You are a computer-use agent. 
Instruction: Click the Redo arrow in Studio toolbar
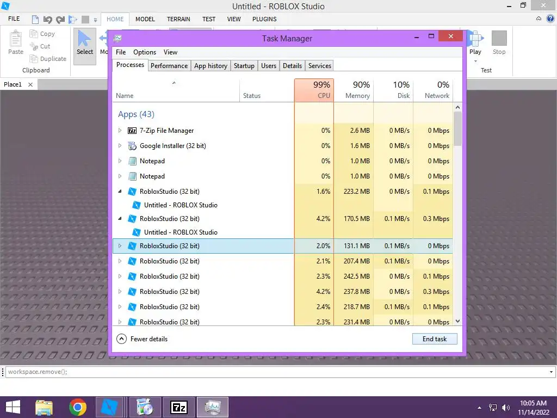(60, 20)
